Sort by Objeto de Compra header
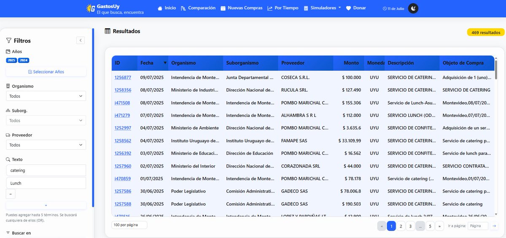This screenshot has height=238, width=506. coord(467,63)
